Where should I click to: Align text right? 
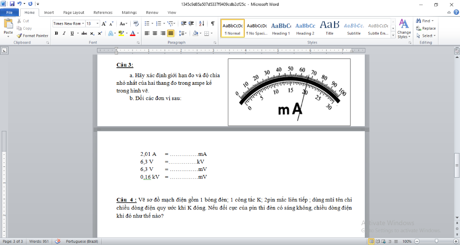[163, 33]
